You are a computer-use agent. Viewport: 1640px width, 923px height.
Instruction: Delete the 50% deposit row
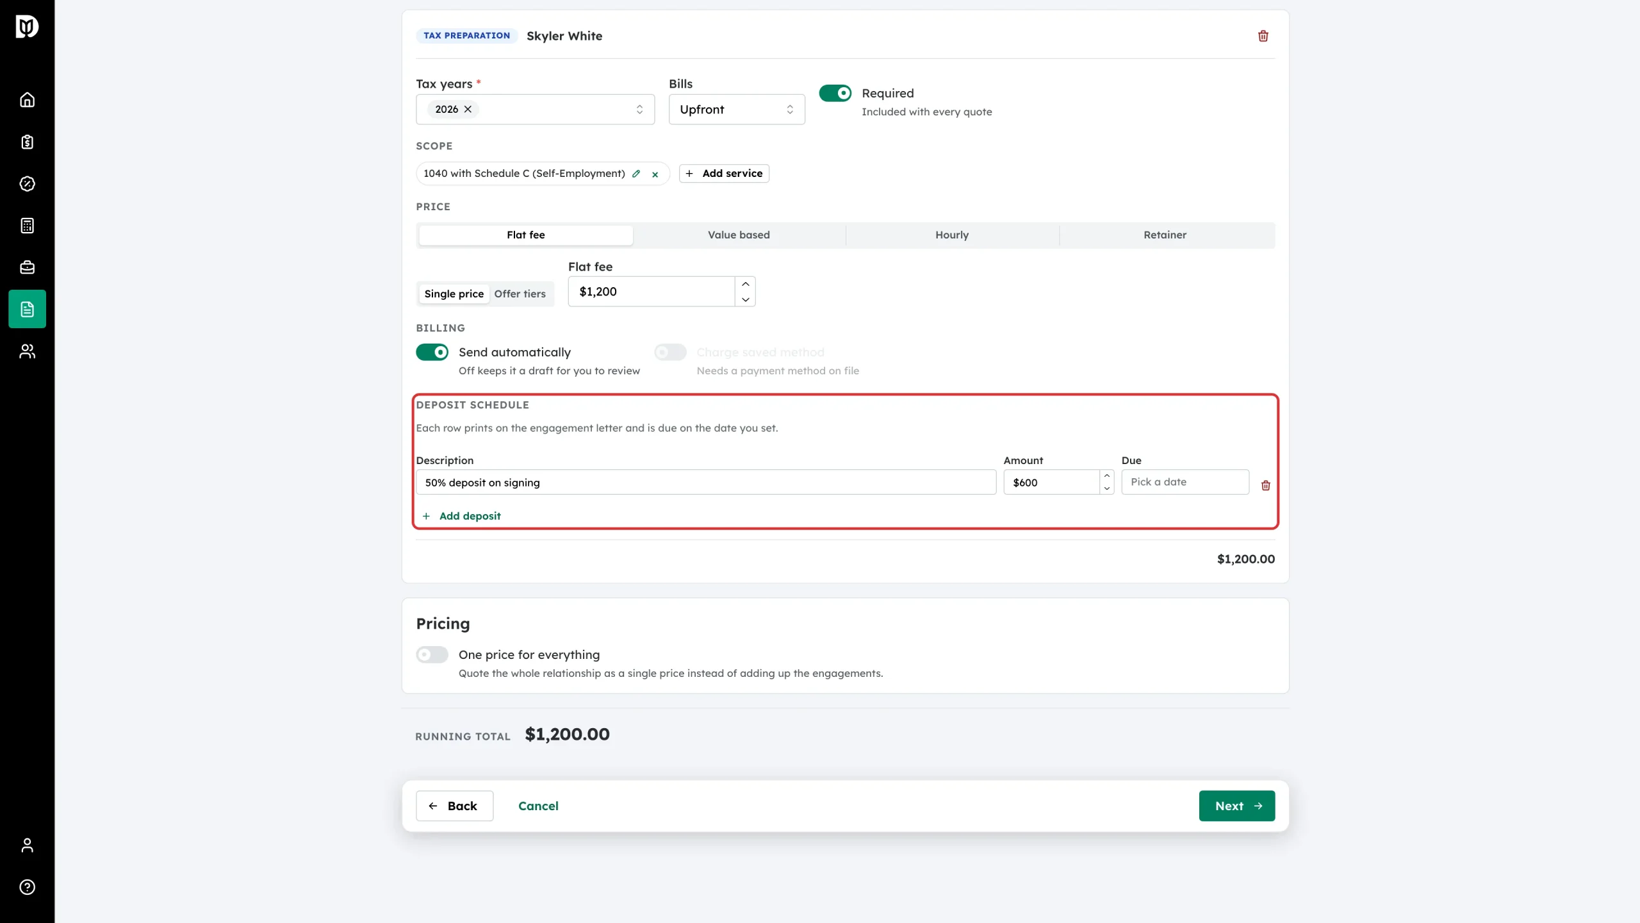1265,485
